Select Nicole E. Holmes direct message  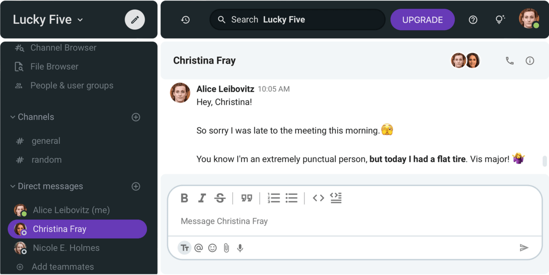point(66,248)
